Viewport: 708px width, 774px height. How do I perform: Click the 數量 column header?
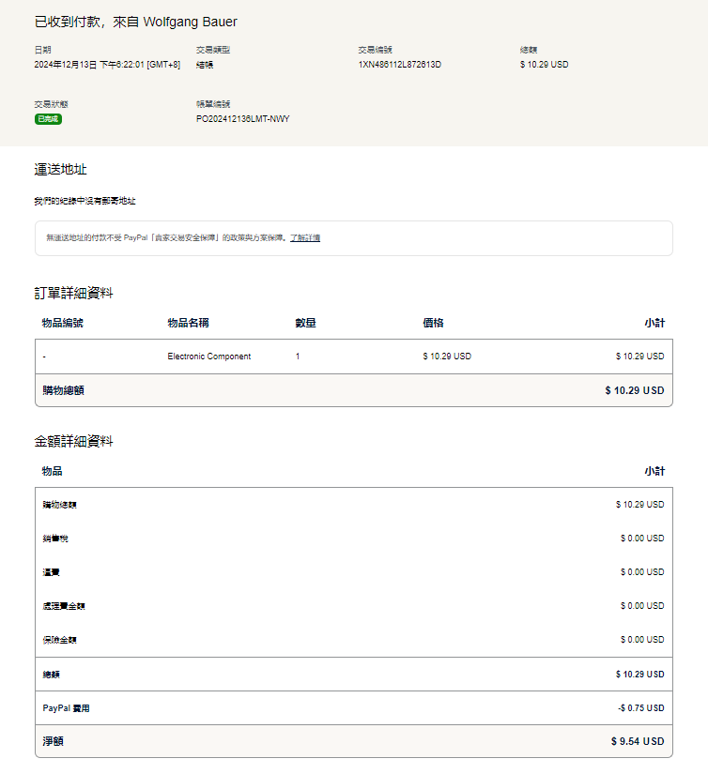305,323
